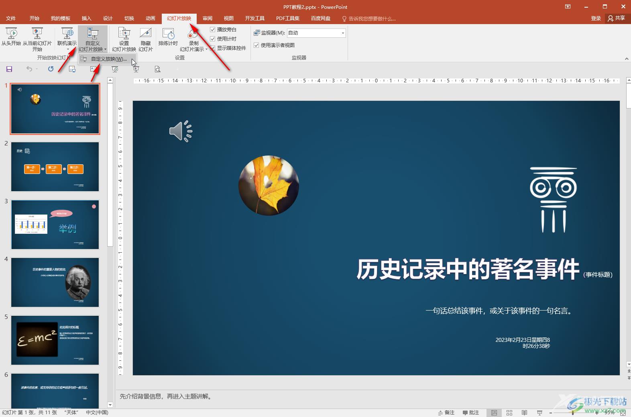The image size is (631, 417).
Task: Click the speaker audio icon on slide
Action: [181, 131]
